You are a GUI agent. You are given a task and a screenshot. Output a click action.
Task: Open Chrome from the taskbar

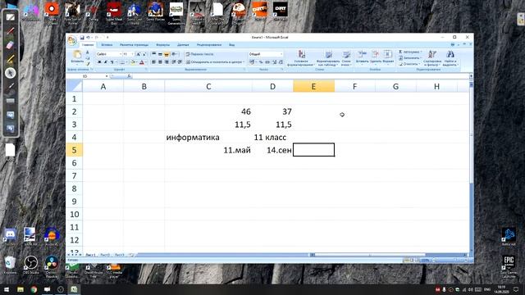[x=34, y=289]
